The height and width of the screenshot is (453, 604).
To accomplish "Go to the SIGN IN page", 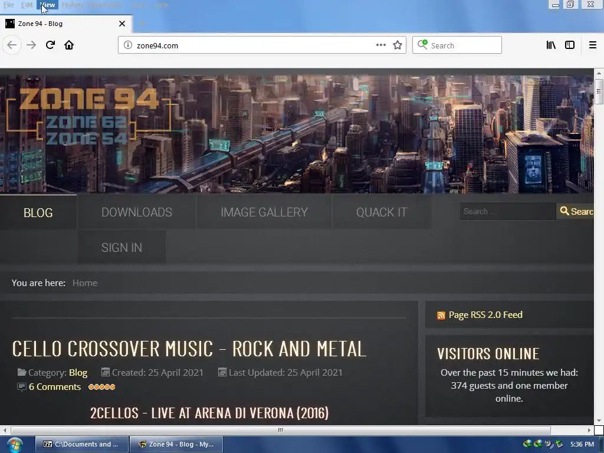I will (122, 247).
